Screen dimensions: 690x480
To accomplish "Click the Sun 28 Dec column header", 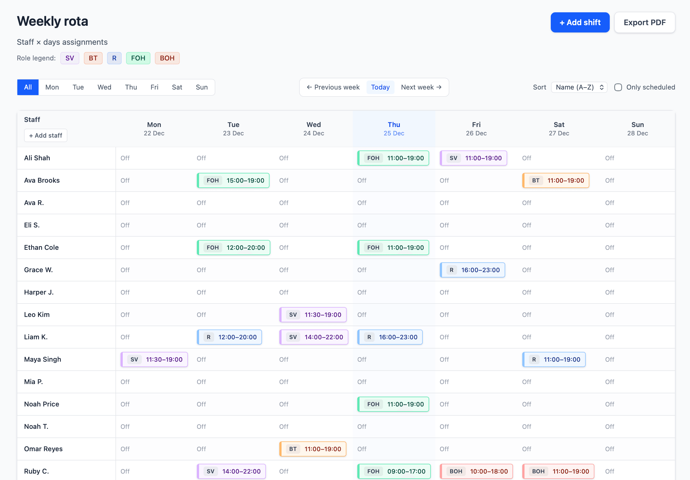I will (637, 129).
